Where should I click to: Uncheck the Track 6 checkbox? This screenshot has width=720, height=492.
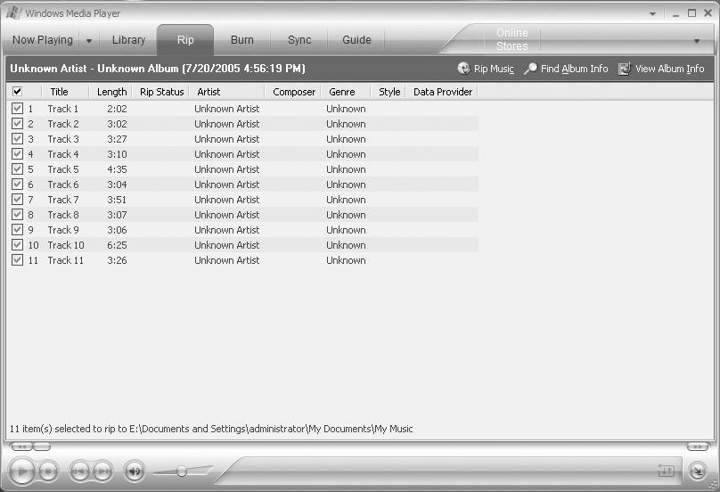18,184
